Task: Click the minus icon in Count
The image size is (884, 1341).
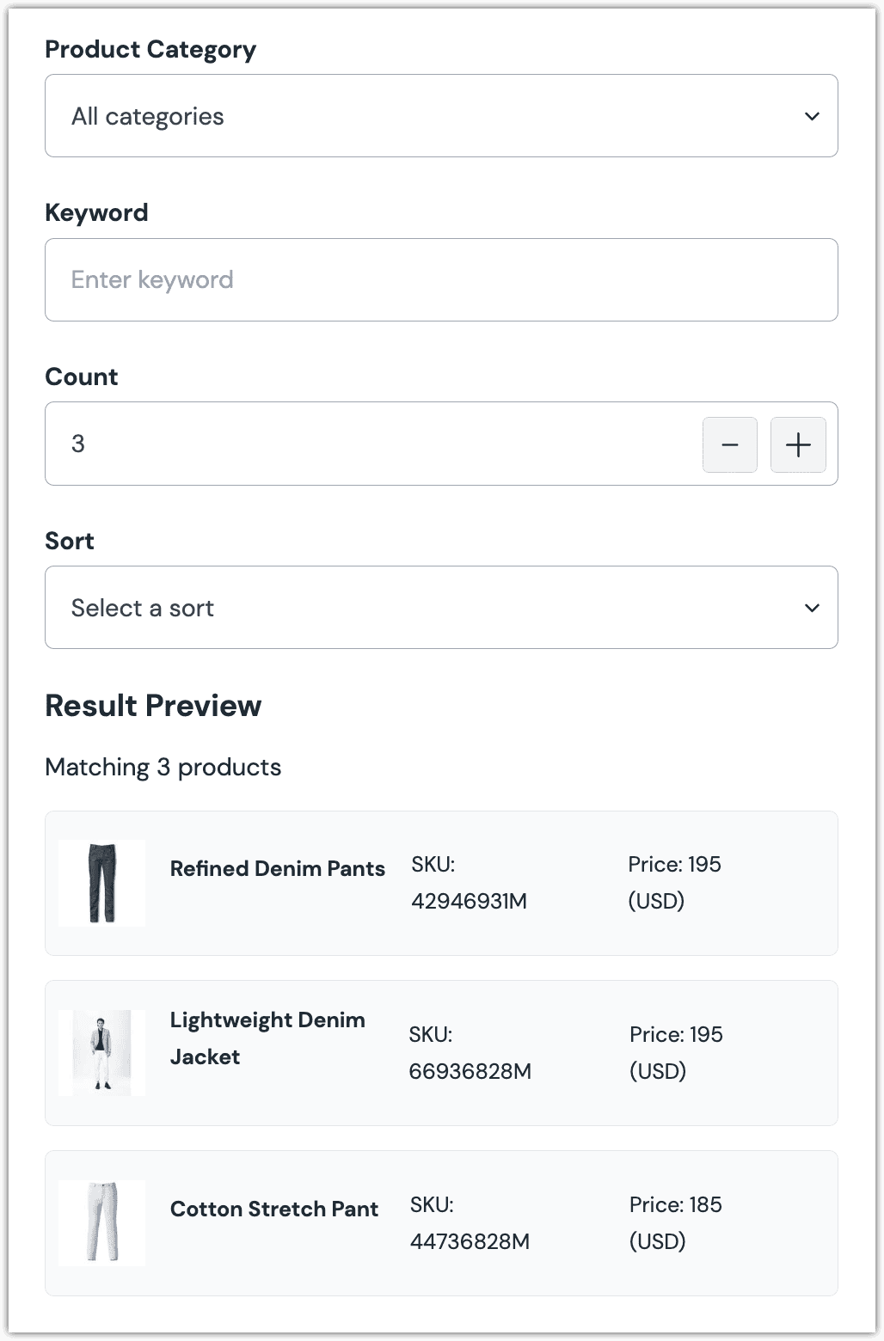Action: point(730,444)
